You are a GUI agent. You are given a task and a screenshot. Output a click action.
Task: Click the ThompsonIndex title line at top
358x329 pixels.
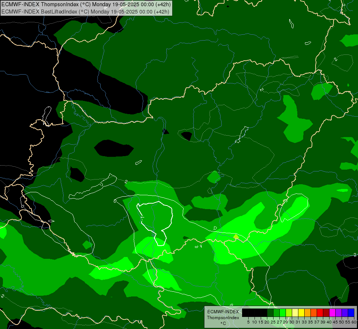(86, 4)
